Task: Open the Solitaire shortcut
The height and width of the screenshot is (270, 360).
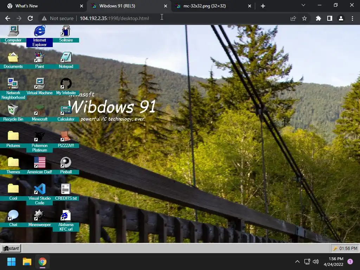Action: pos(66,34)
